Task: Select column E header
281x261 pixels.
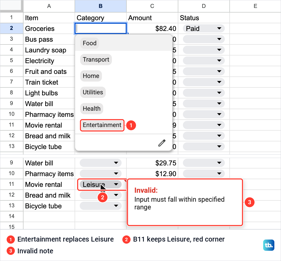Action: [255, 6]
